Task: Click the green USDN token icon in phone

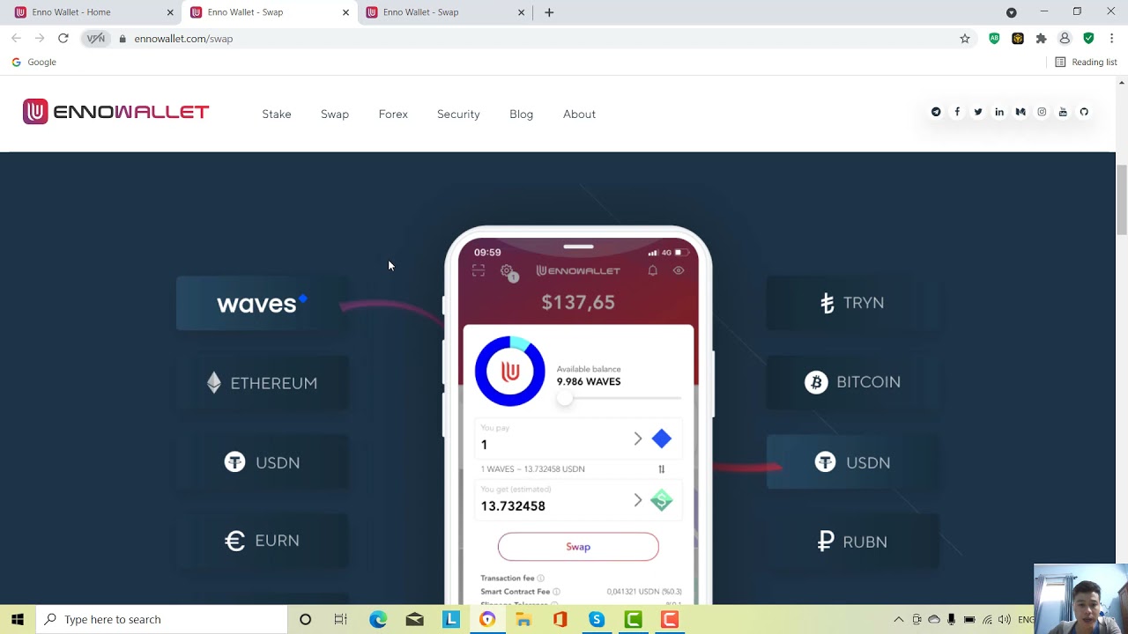Action: coord(661,500)
